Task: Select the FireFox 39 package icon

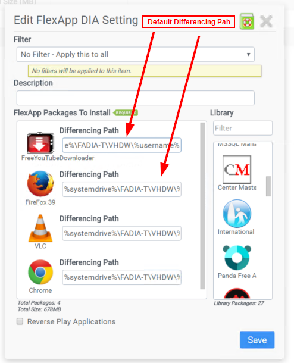Action: pos(40,184)
